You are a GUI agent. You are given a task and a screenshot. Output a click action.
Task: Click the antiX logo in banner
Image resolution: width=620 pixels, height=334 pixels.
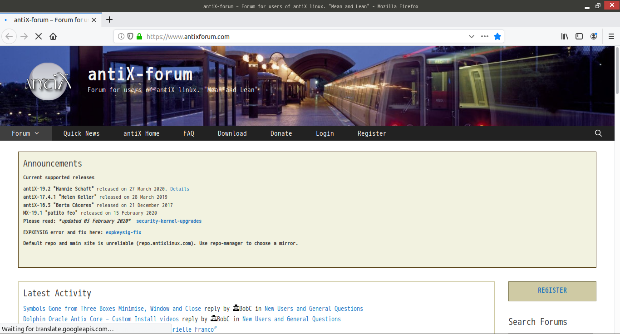pyautogui.click(x=48, y=82)
